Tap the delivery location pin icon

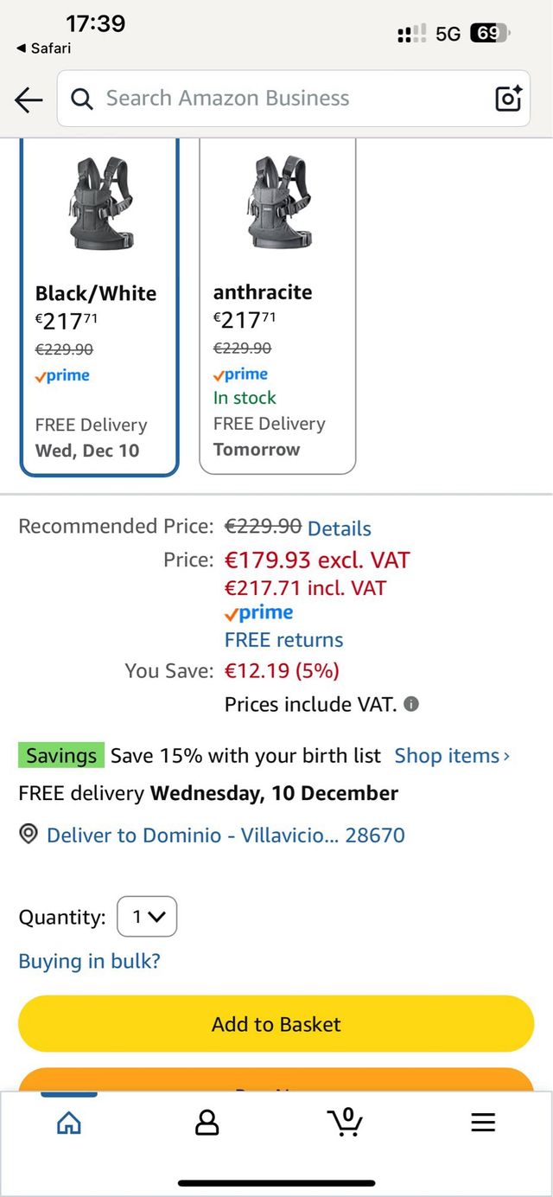(x=29, y=835)
